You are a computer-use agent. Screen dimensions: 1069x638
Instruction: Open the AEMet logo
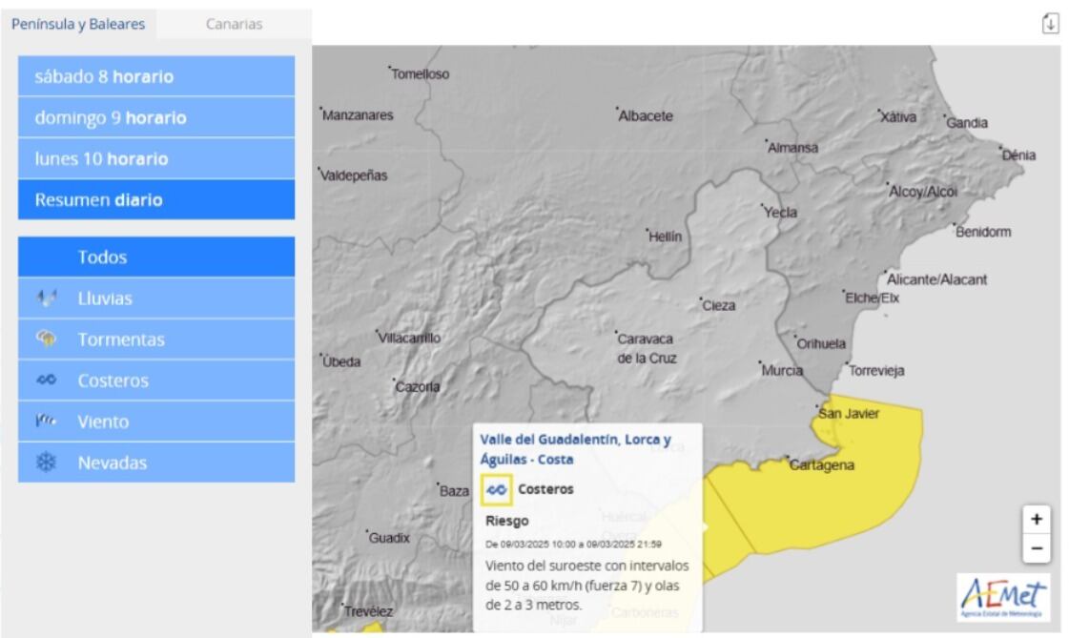pyautogui.click(x=1004, y=598)
